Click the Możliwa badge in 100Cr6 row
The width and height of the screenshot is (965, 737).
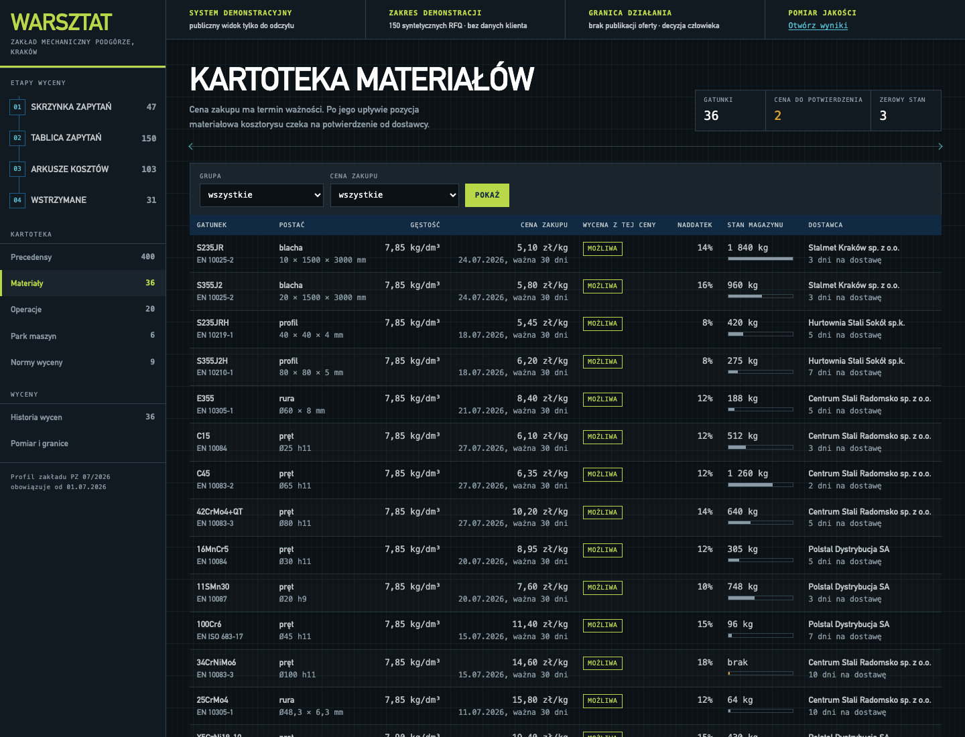point(602,625)
